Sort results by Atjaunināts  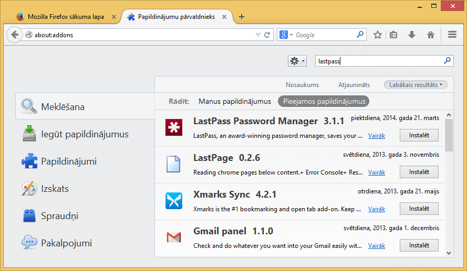354,85
